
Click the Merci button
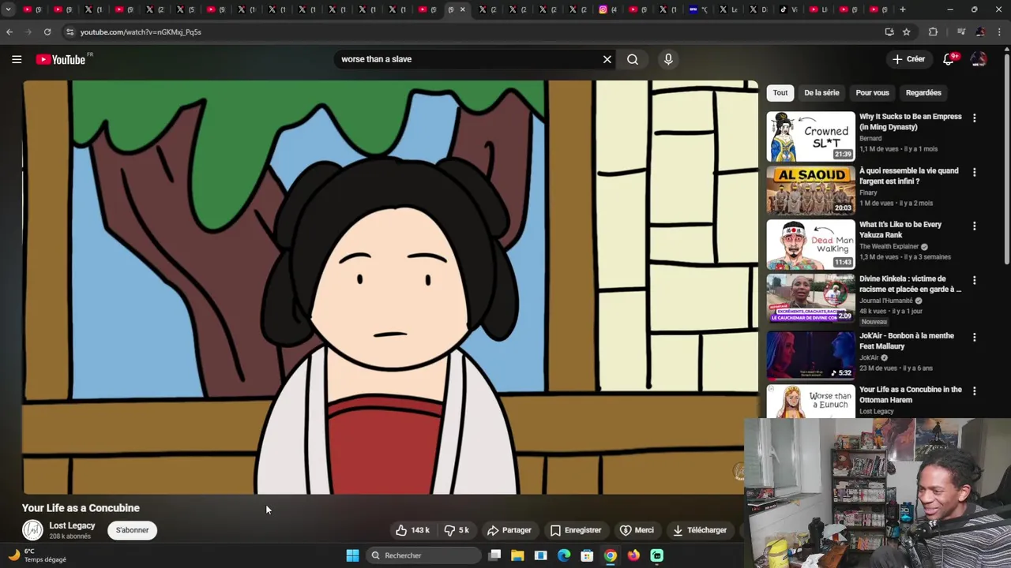pyautogui.click(x=637, y=530)
